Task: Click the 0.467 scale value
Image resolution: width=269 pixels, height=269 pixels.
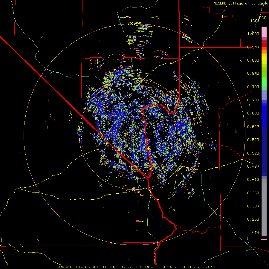Action: click(253, 166)
